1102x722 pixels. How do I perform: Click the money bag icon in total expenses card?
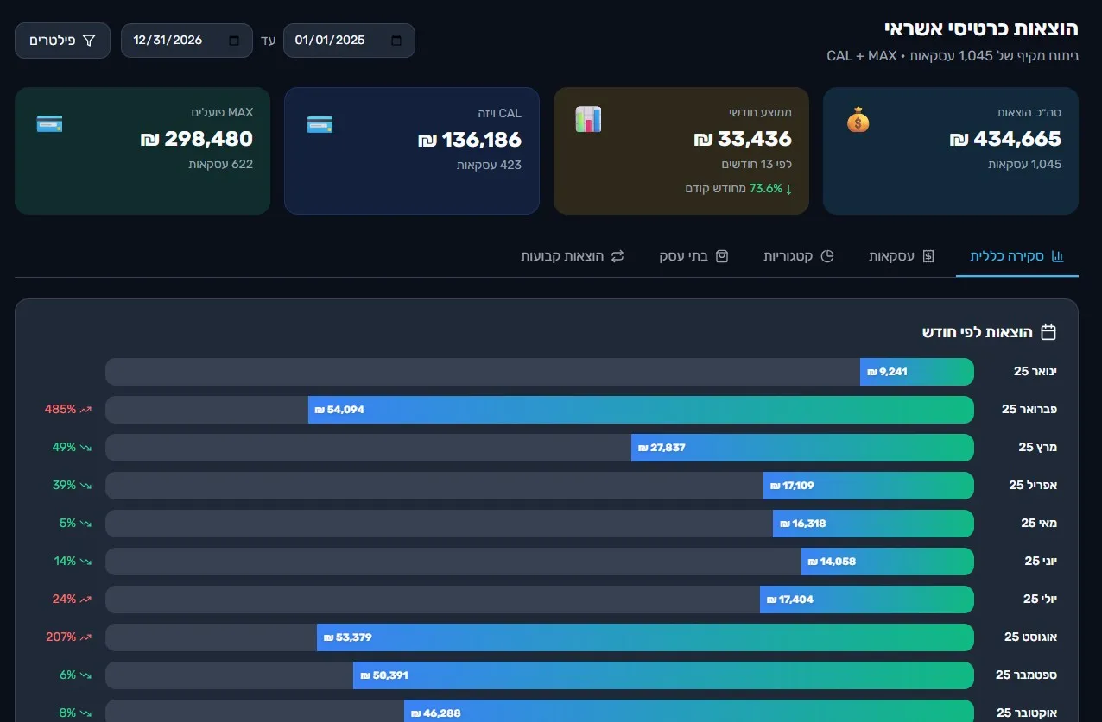tap(858, 120)
